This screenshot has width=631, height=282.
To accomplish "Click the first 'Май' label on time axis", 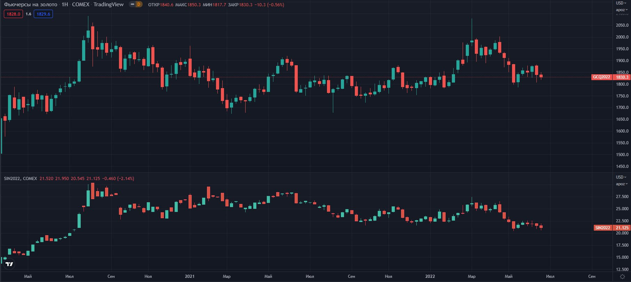I will 28,276.
